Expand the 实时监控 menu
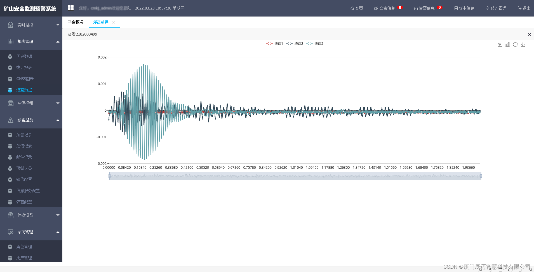The width and height of the screenshot is (534, 272). (31, 25)
